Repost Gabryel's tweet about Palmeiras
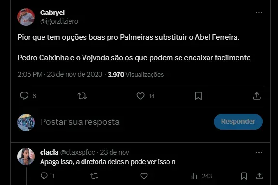This screenshot has width=278, height=185. 82,96
